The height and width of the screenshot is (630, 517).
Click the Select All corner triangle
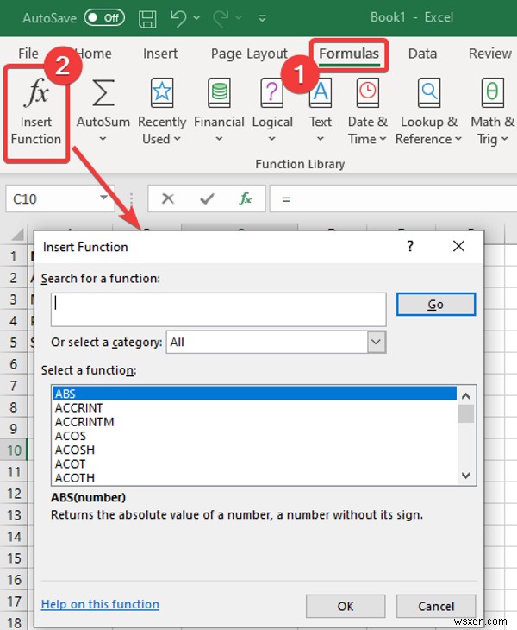tap(17, 234)
